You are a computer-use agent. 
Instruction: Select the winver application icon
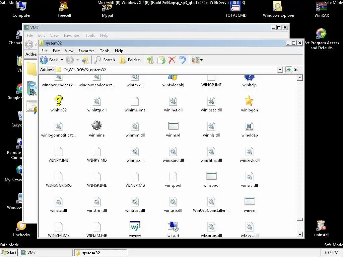pos(250,201)
